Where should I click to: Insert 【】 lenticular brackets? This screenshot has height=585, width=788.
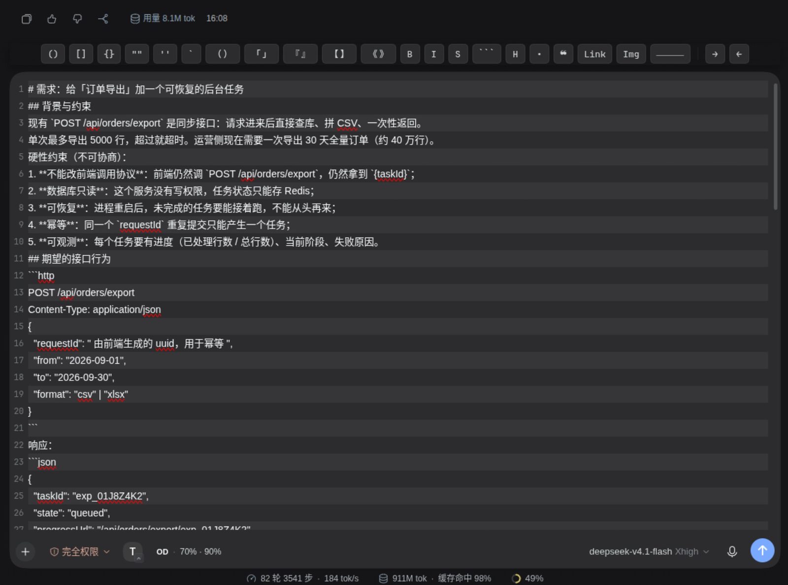pos(339,54)
